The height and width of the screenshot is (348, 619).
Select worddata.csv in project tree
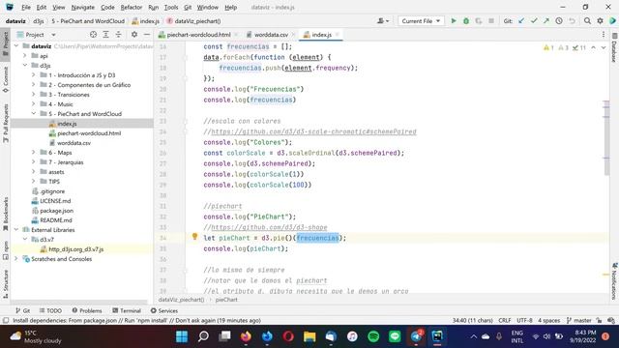pyautogui.click(x=74, y=143)
